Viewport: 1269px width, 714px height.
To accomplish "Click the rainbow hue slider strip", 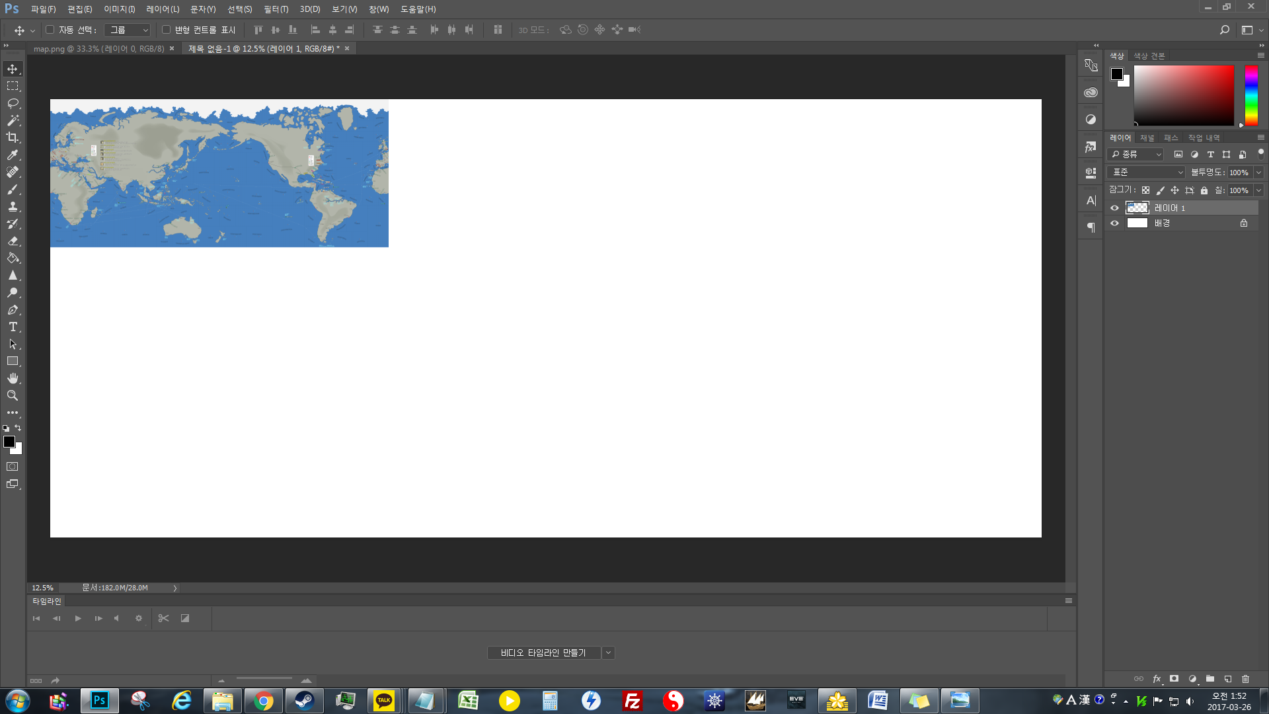I will point(1251,95).
